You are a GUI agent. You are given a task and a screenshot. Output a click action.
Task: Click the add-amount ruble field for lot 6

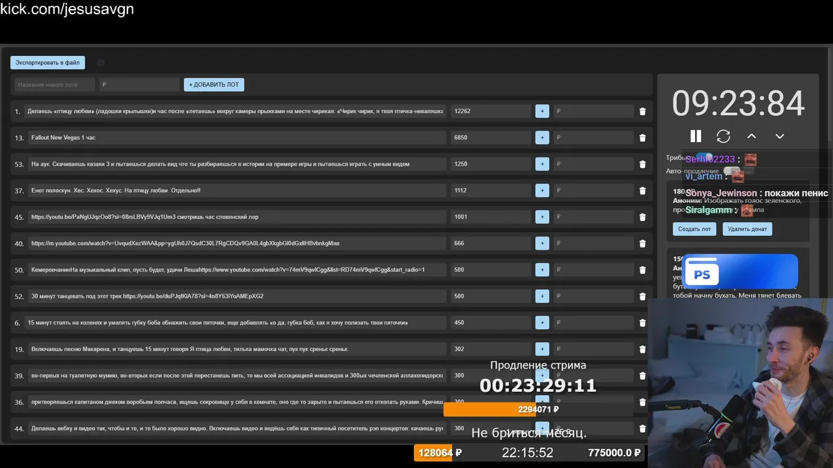(594, 322)
